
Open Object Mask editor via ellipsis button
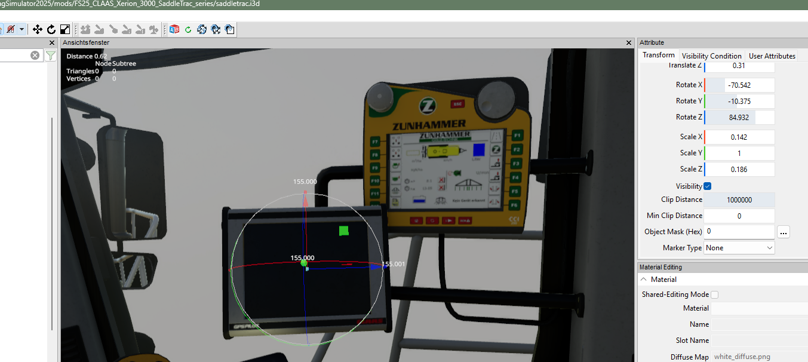[784, 232]
